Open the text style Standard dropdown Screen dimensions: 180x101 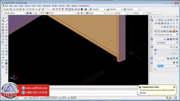point(104,9)
